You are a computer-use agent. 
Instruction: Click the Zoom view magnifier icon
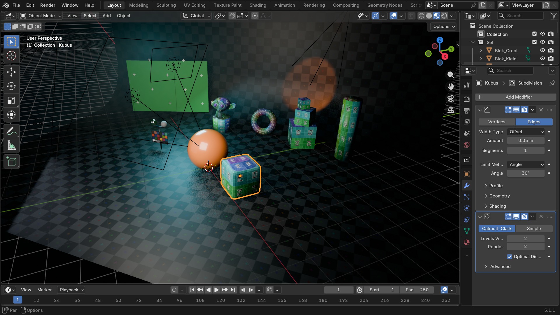click(x=451, y=75)
